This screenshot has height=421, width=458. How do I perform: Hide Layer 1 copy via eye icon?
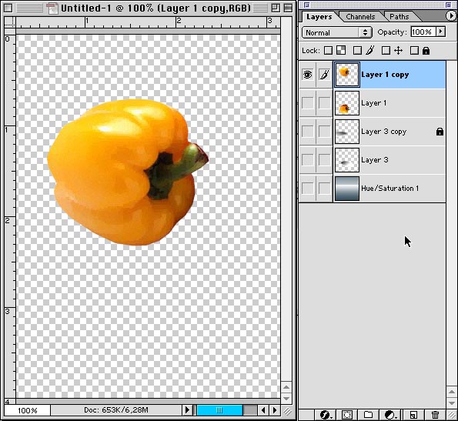307,75
